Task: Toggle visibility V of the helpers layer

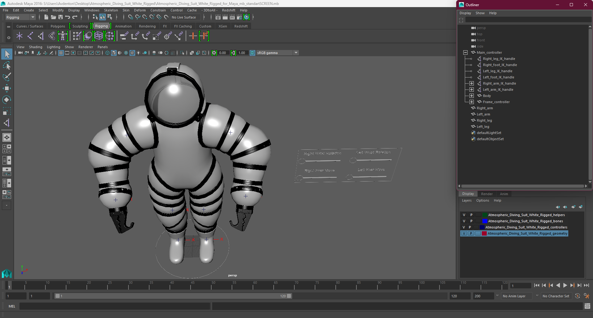Action: click(464, 215)
